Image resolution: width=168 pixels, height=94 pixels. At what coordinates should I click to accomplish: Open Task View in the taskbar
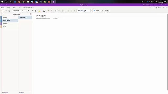point(10,2)
